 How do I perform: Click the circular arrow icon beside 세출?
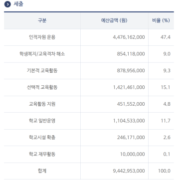[x=7, y=4]
